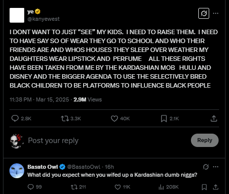
Task: Repost Basato Owl's comment showing 211
Action: [74, 187]
